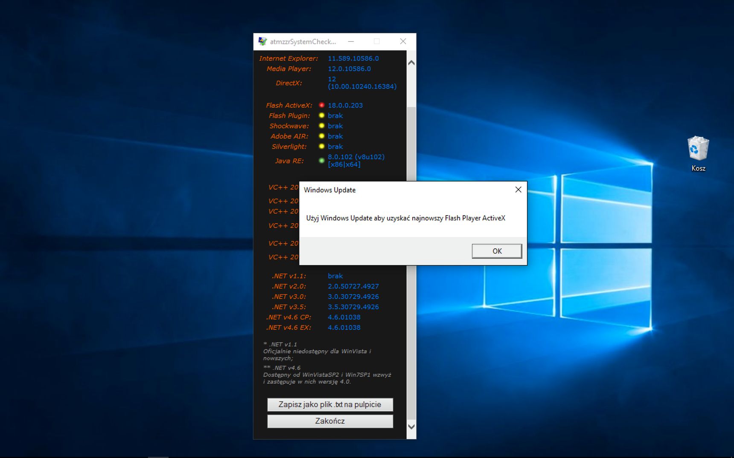This screenshot has height=458, width=734.
Task: Click the Media Player: label
Action: tap(289, 69)
